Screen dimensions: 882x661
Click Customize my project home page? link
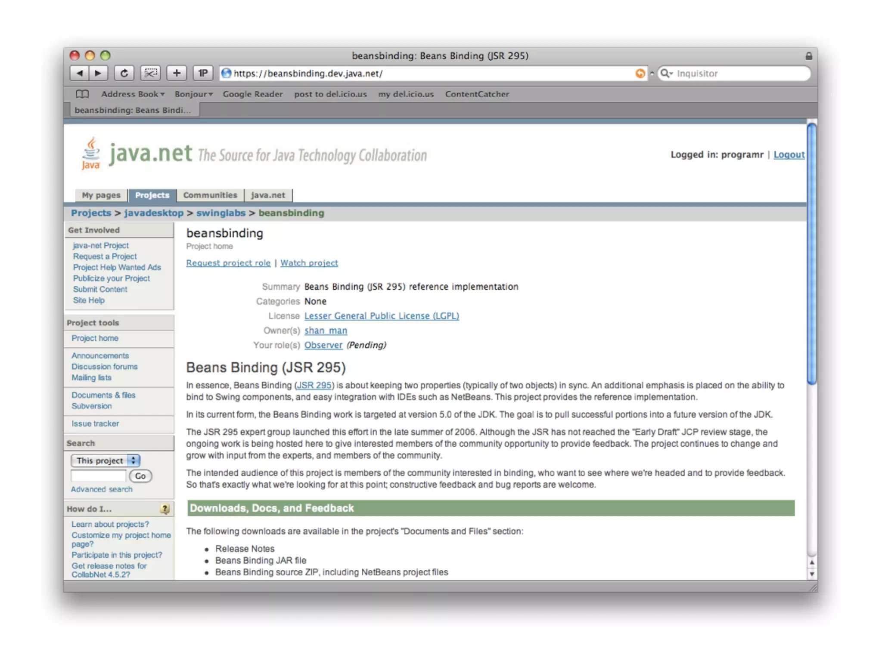point(121,540)
